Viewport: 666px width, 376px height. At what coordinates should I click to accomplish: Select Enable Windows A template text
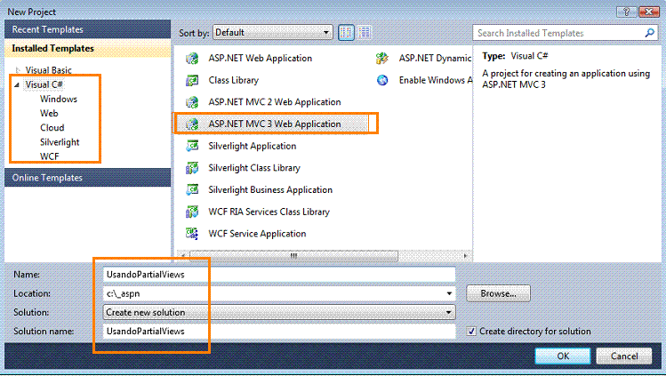coord(436,80)
